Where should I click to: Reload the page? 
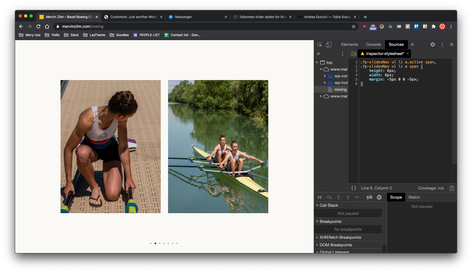coord(38,26)
